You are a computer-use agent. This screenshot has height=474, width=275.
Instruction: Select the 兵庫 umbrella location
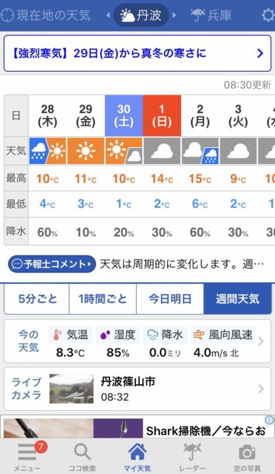(211, 15)
